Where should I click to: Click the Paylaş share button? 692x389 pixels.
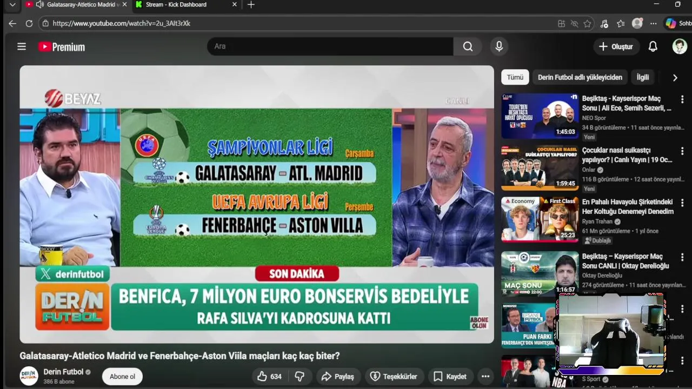tap(338, 377)
